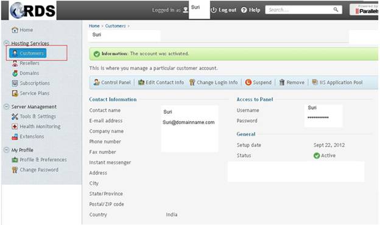Collapse the Server Management section
380x225 pixels.
click(7, 106)
